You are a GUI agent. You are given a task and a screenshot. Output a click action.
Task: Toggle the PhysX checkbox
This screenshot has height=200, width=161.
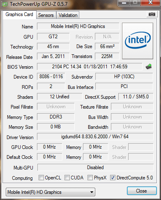[x=90, y=177]
